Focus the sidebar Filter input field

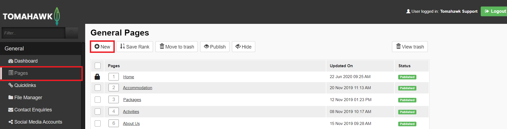point(33,33)
